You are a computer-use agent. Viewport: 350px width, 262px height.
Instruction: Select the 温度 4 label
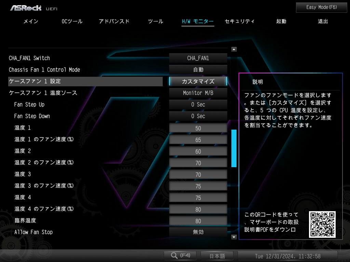click(23, 197)
